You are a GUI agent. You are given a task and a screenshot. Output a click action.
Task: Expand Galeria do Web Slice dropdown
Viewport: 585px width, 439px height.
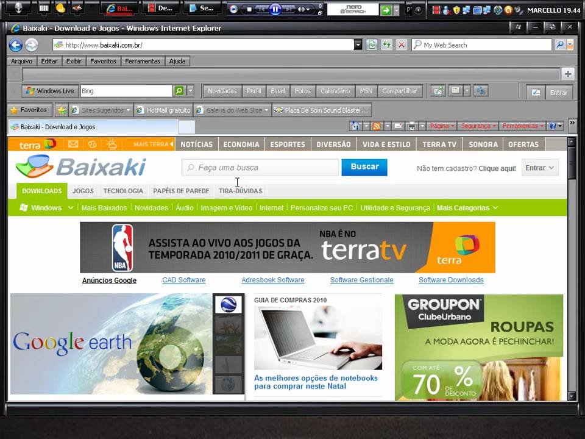(x=266, y=110)
